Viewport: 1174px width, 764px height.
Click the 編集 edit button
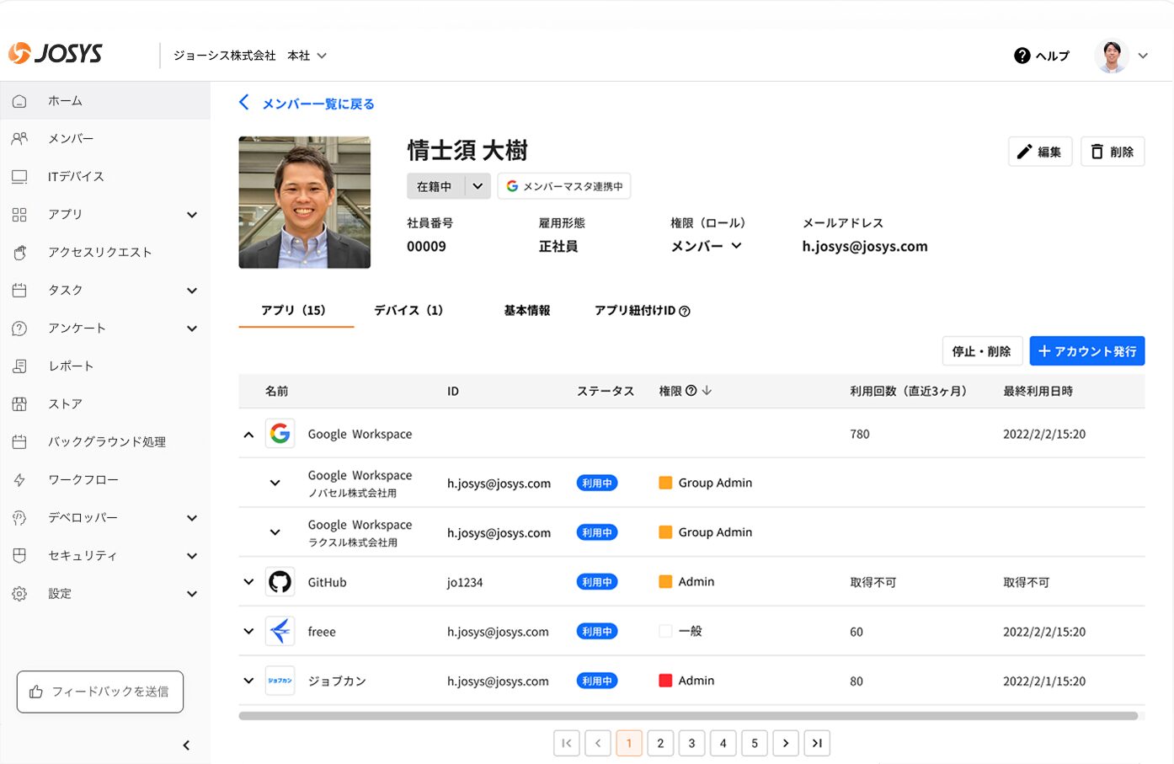tap(1040, 152)
